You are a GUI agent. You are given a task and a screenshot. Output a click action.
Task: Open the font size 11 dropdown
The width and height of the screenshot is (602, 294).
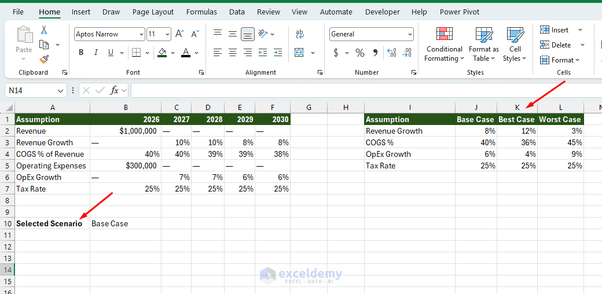(167, 34)
